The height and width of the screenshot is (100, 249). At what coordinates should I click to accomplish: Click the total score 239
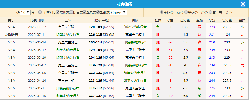click(x=212, y=65)
